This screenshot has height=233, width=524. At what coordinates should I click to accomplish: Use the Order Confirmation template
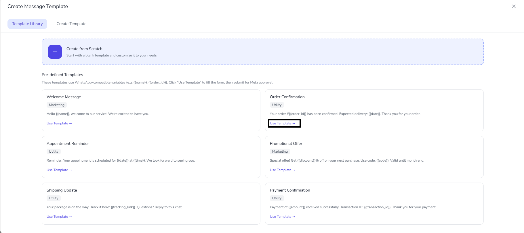(x=282, y=123)
